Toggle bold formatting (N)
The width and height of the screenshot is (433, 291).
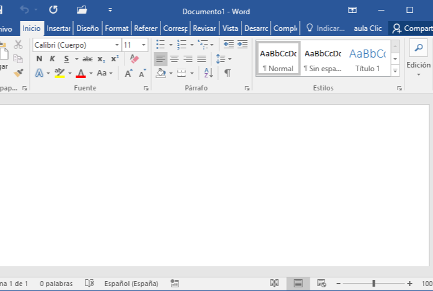tap(39, 59)
